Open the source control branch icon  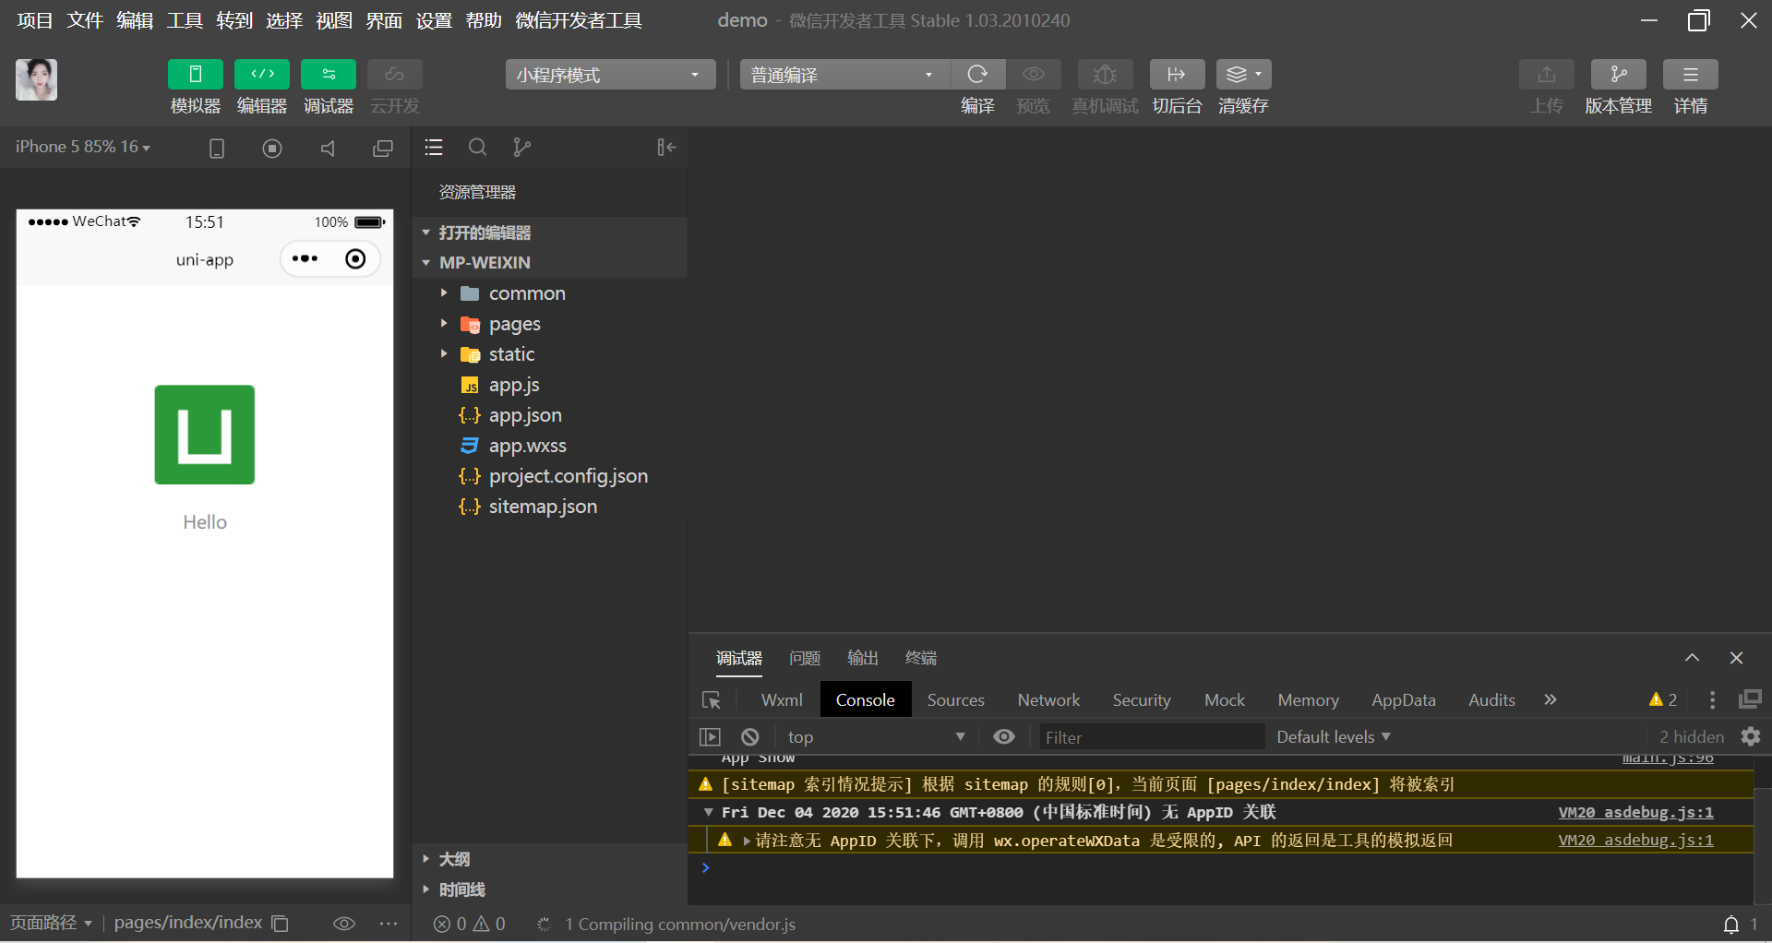[x=521, y=148]
